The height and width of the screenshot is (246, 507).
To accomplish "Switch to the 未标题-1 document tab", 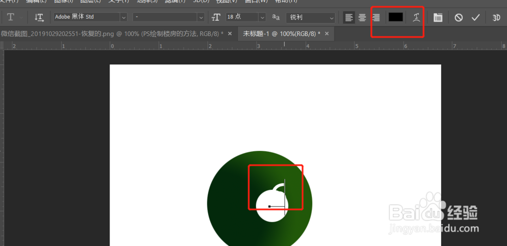I will pyautogui.click(x=281, y=33).
